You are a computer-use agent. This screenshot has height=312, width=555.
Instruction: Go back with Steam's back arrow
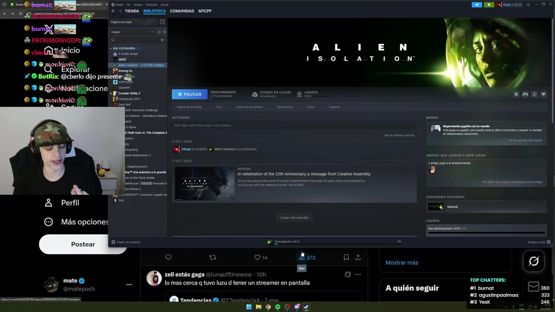pos(113,11)
